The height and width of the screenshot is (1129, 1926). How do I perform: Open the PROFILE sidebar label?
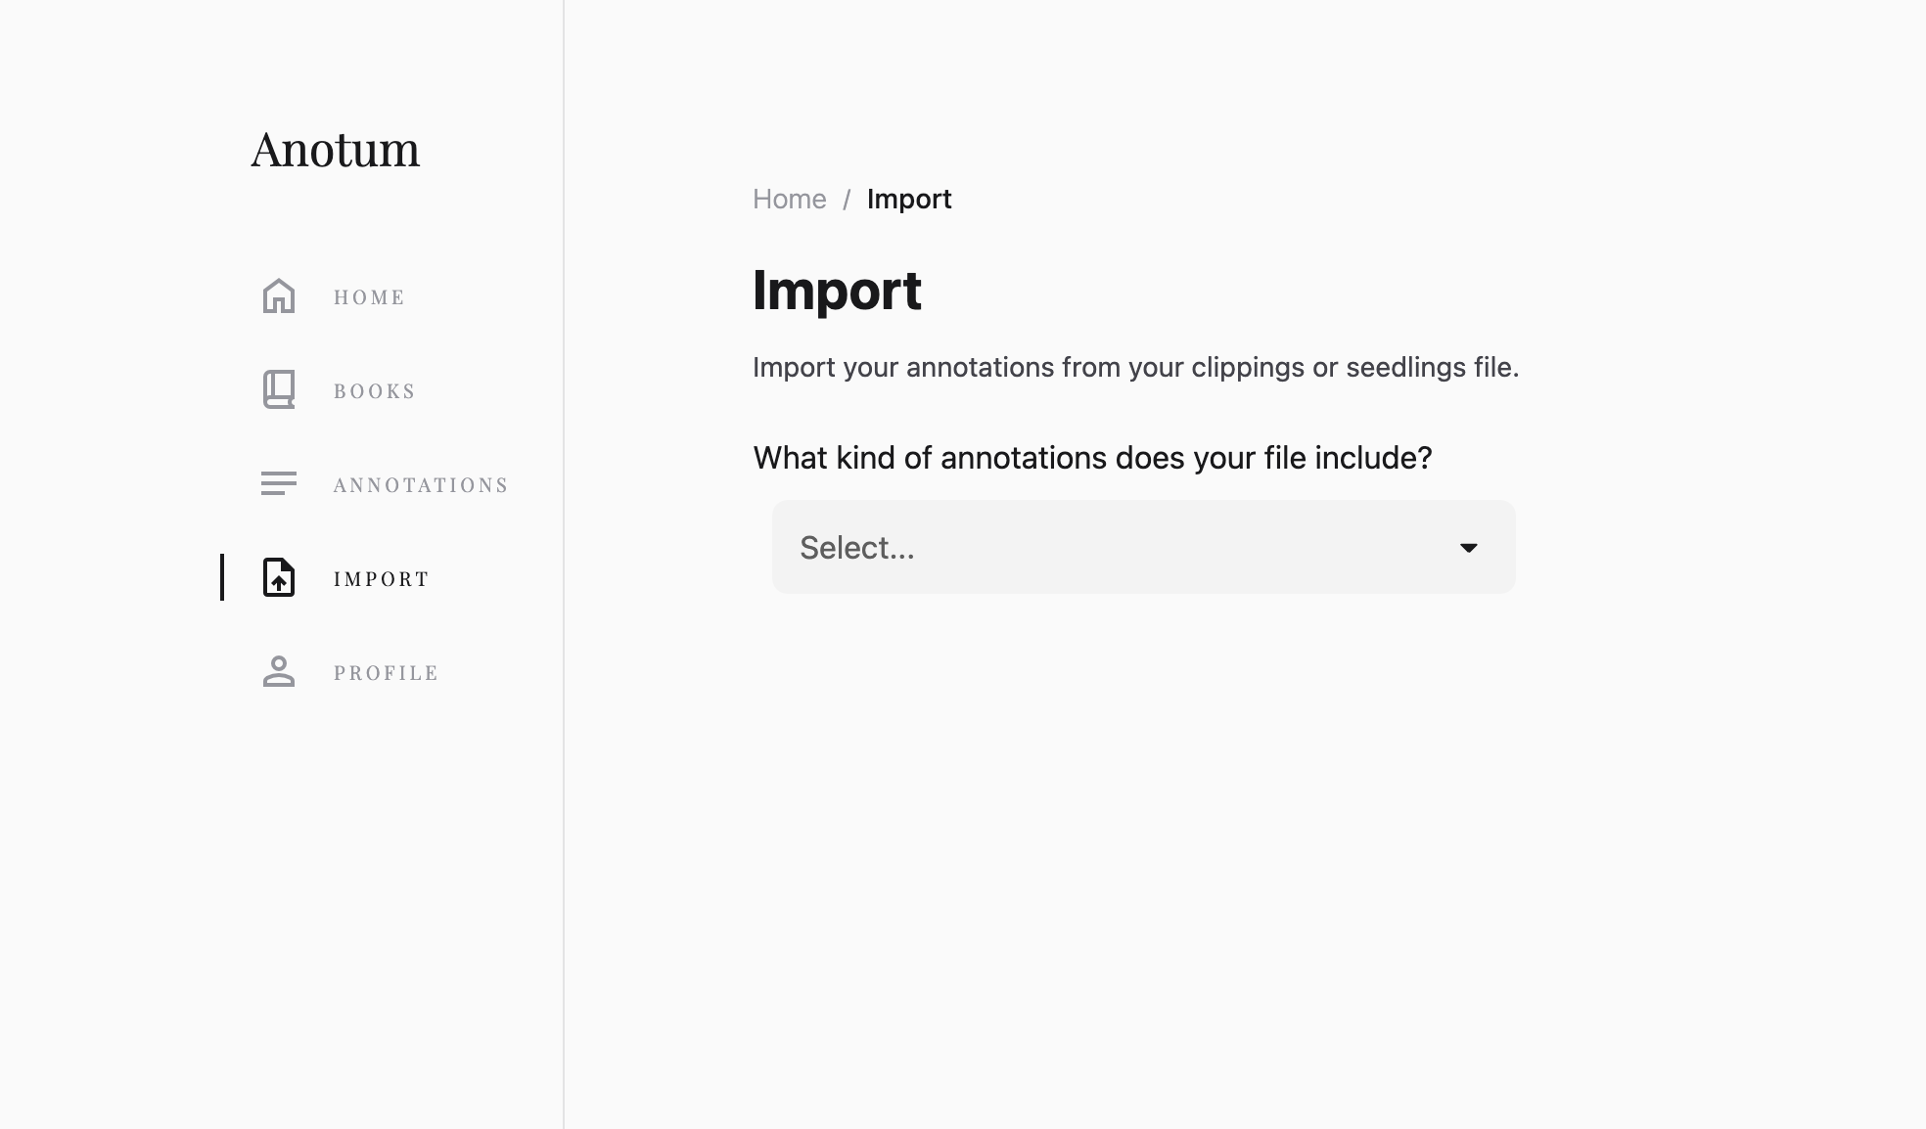click(386, 673)
